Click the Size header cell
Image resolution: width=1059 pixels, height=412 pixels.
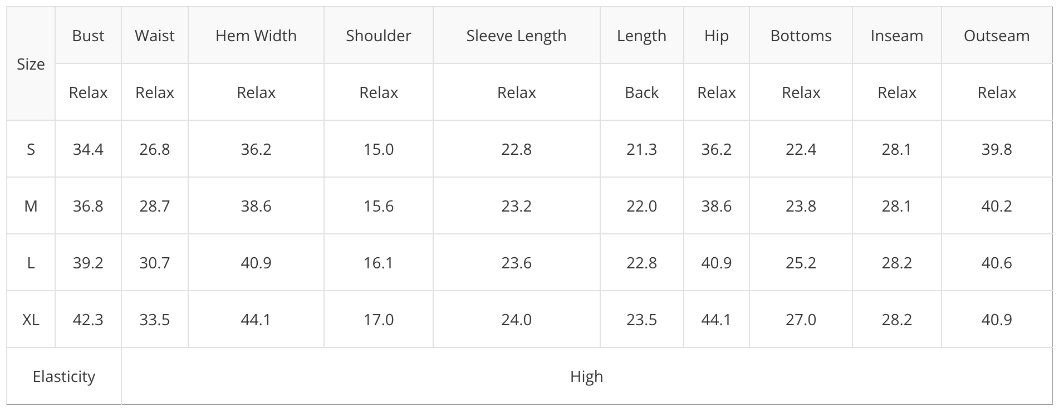pos(31,65)
